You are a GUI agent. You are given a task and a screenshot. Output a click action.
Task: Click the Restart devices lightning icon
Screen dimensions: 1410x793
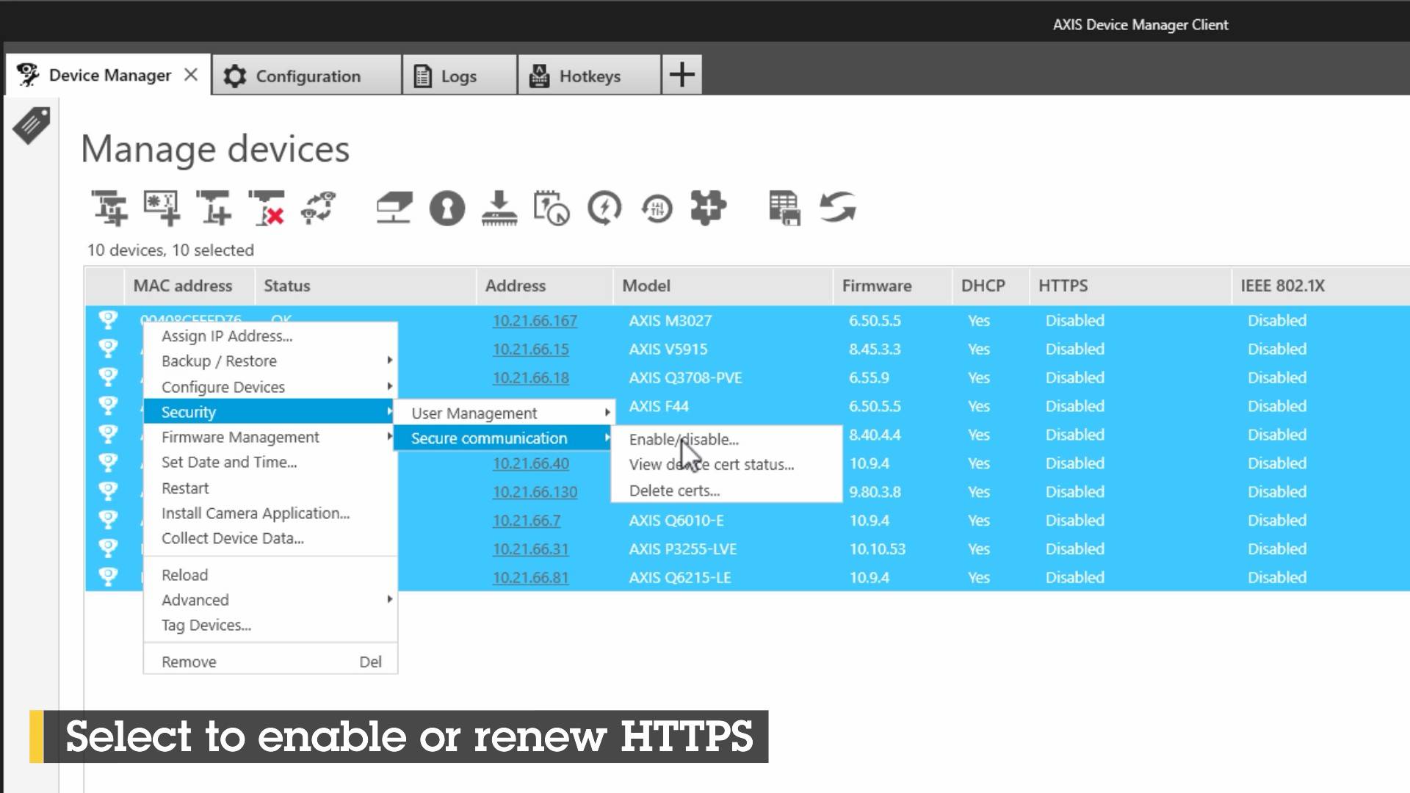coord(604,208)
